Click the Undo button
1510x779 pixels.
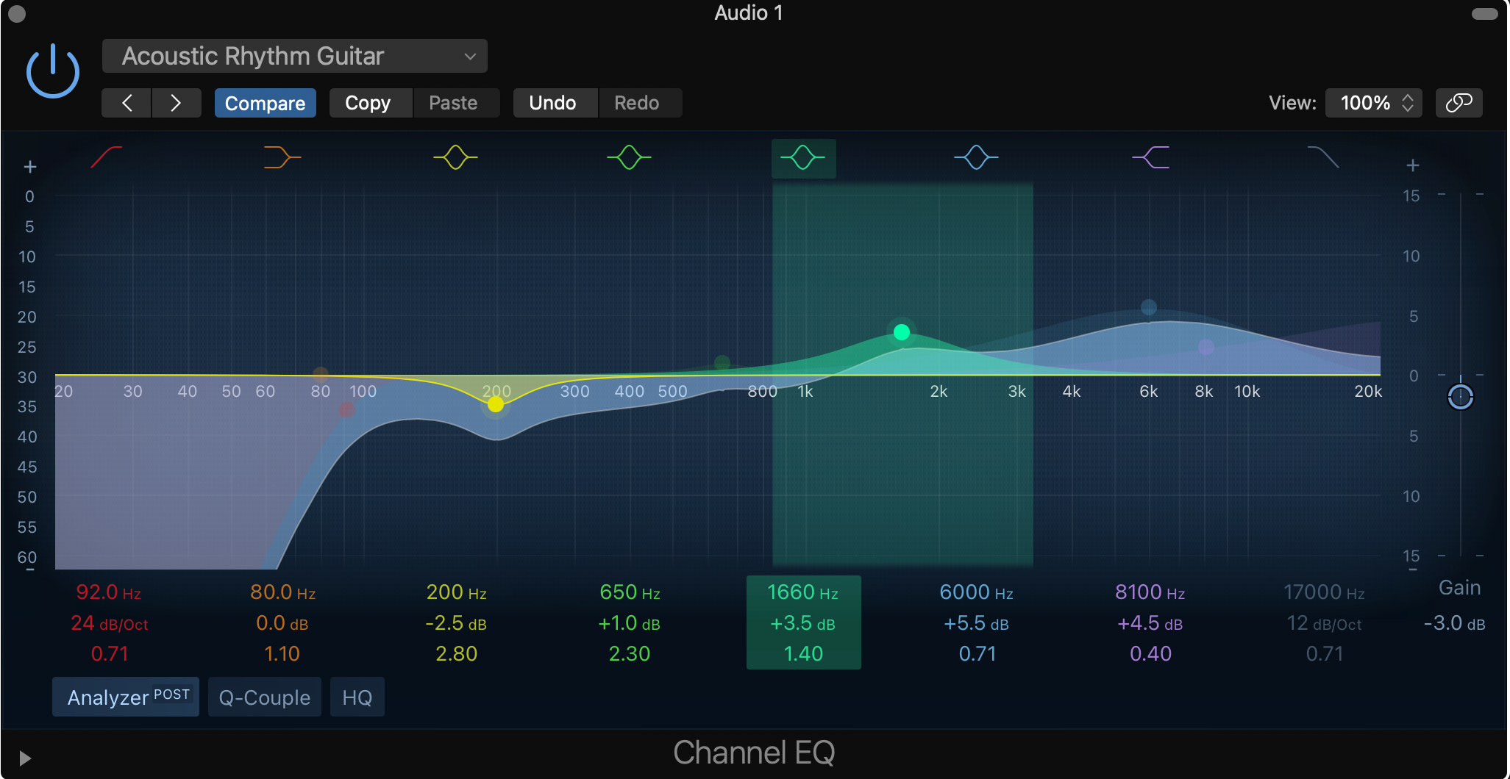pyautogui.click(x=555, y=102)
